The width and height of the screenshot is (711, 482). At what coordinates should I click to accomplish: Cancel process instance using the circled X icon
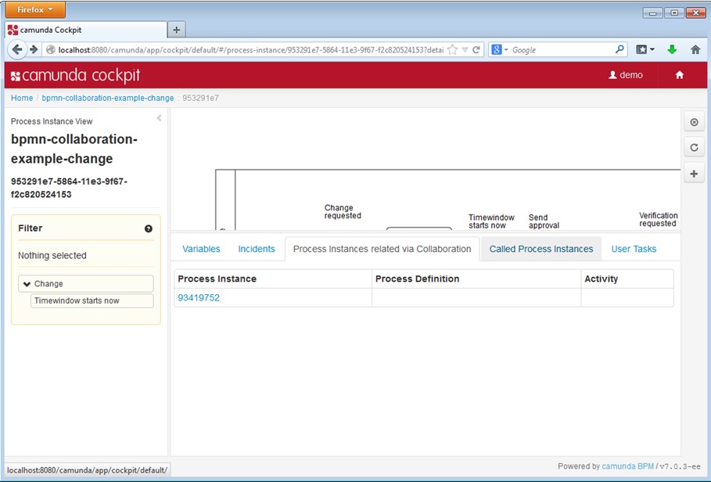[x=695, y=122]
